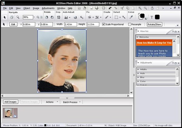The image size is (182, 128).
Task: Expand the Blur adjustments group
Action: (142, 77)
